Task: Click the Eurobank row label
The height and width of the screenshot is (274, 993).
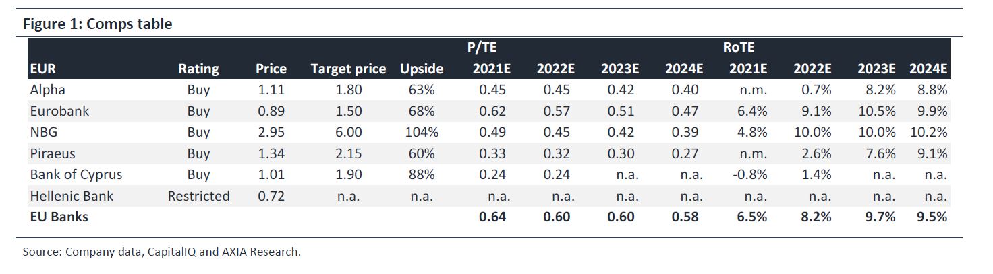Action: pos(59,111)
